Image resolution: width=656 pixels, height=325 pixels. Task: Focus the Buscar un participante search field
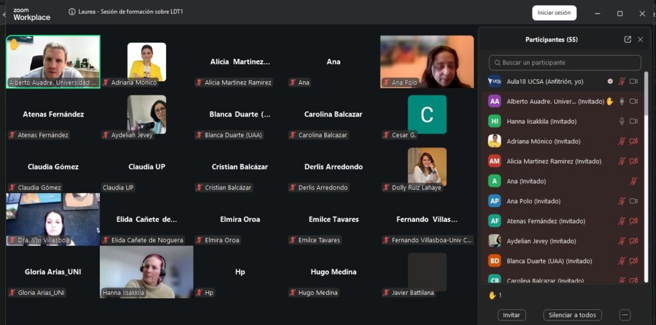tap(565, 63)
